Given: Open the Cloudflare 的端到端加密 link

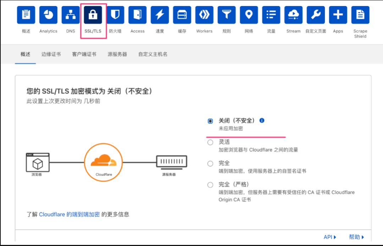Looking at the screenshot, I should coord(69,214).
